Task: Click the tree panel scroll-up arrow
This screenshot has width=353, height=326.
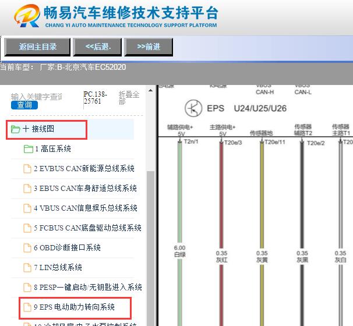Action: click(x=150, y=91)
